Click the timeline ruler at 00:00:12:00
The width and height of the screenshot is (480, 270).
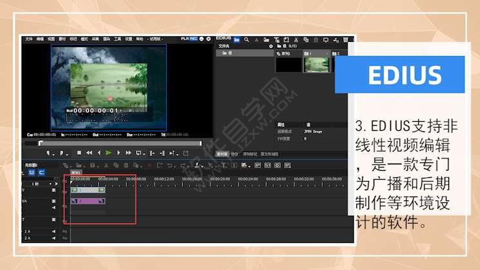click(x=164, y=178)
